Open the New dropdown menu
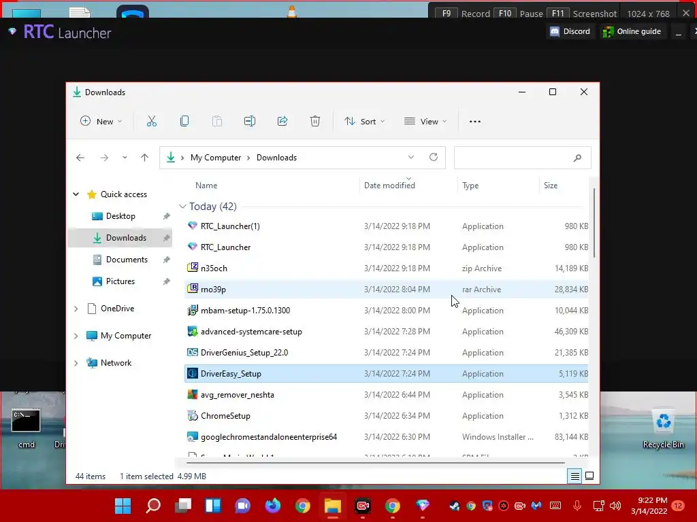The image size is (697, 522). [101, 121]
